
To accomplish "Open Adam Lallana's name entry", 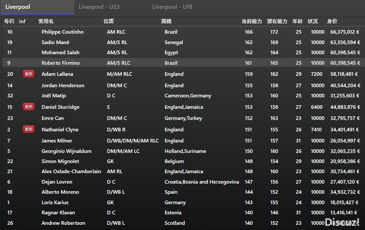I will [x=57, y=74].
